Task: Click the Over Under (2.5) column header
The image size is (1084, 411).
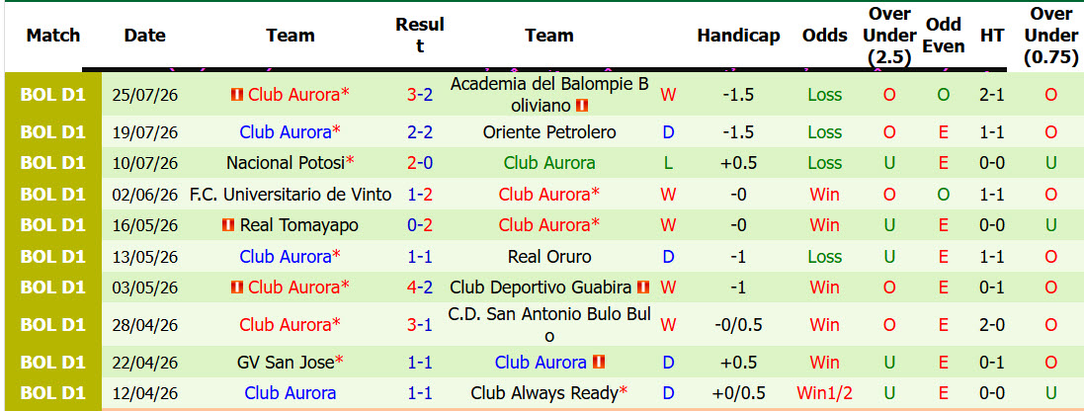Action: pyautogui.click(x=889, y=36)
